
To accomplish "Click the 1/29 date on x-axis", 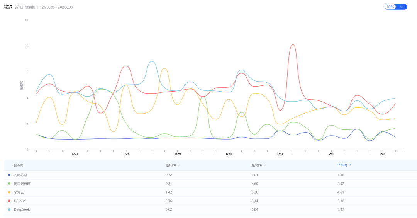I will click(177, 154).
